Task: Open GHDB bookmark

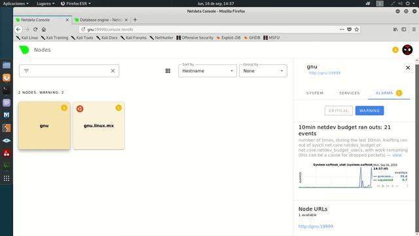Action: [251, 38]
